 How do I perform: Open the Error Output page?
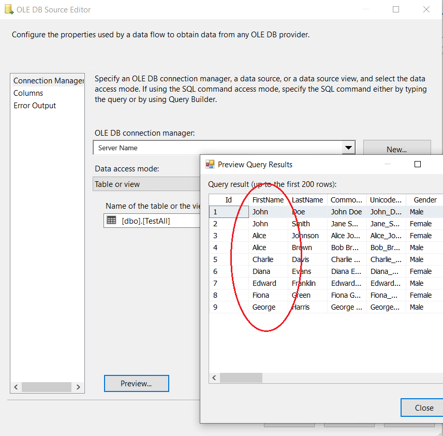tap(35, 106)
